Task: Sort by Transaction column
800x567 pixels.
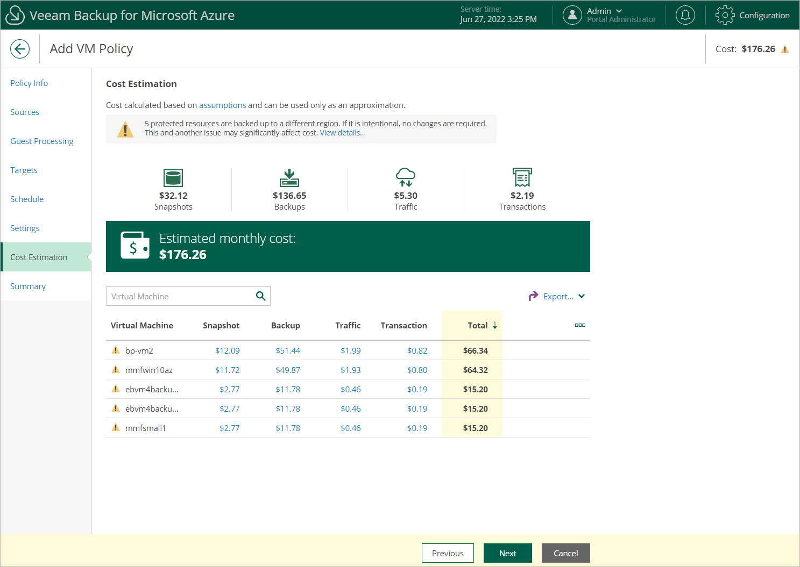Action: [404, 325]
